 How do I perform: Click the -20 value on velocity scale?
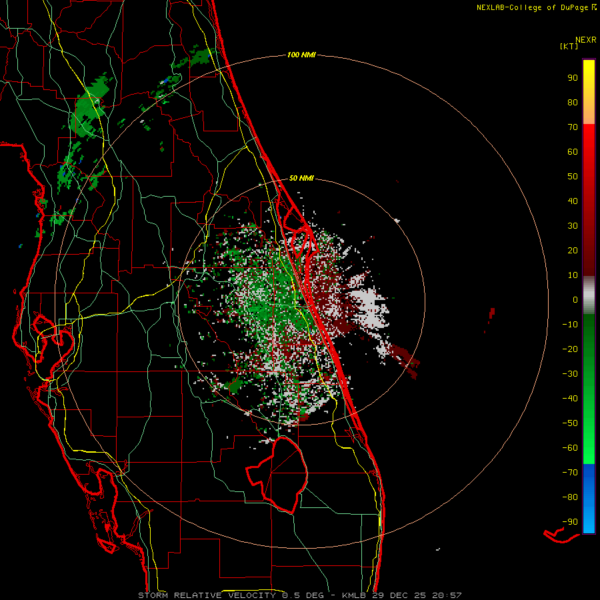570,349
